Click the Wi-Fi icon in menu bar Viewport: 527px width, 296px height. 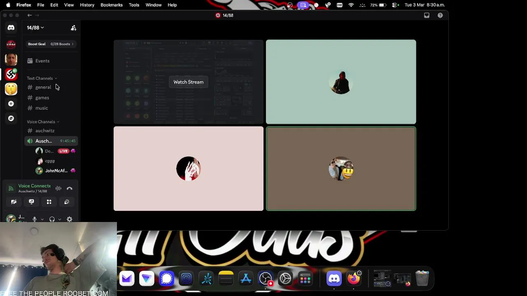click(x=351, y=5)
